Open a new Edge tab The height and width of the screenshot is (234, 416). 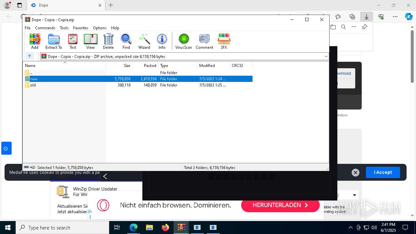pyautogui.click(x=111, y=5)
